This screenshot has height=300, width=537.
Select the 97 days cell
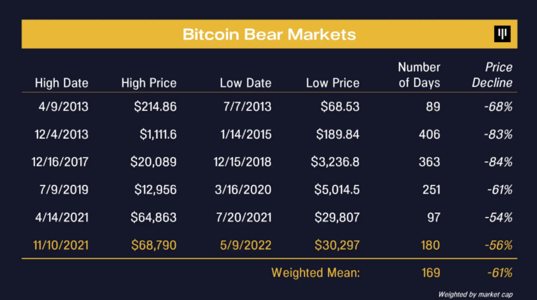coord(434,218)
